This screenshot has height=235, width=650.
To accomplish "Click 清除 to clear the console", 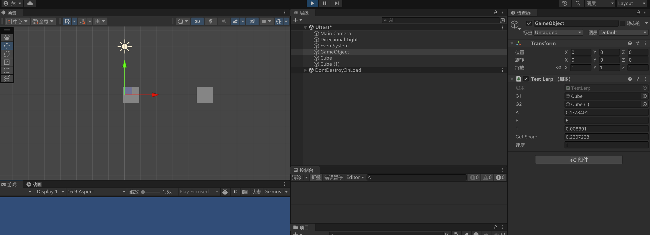I will [297, 177].
